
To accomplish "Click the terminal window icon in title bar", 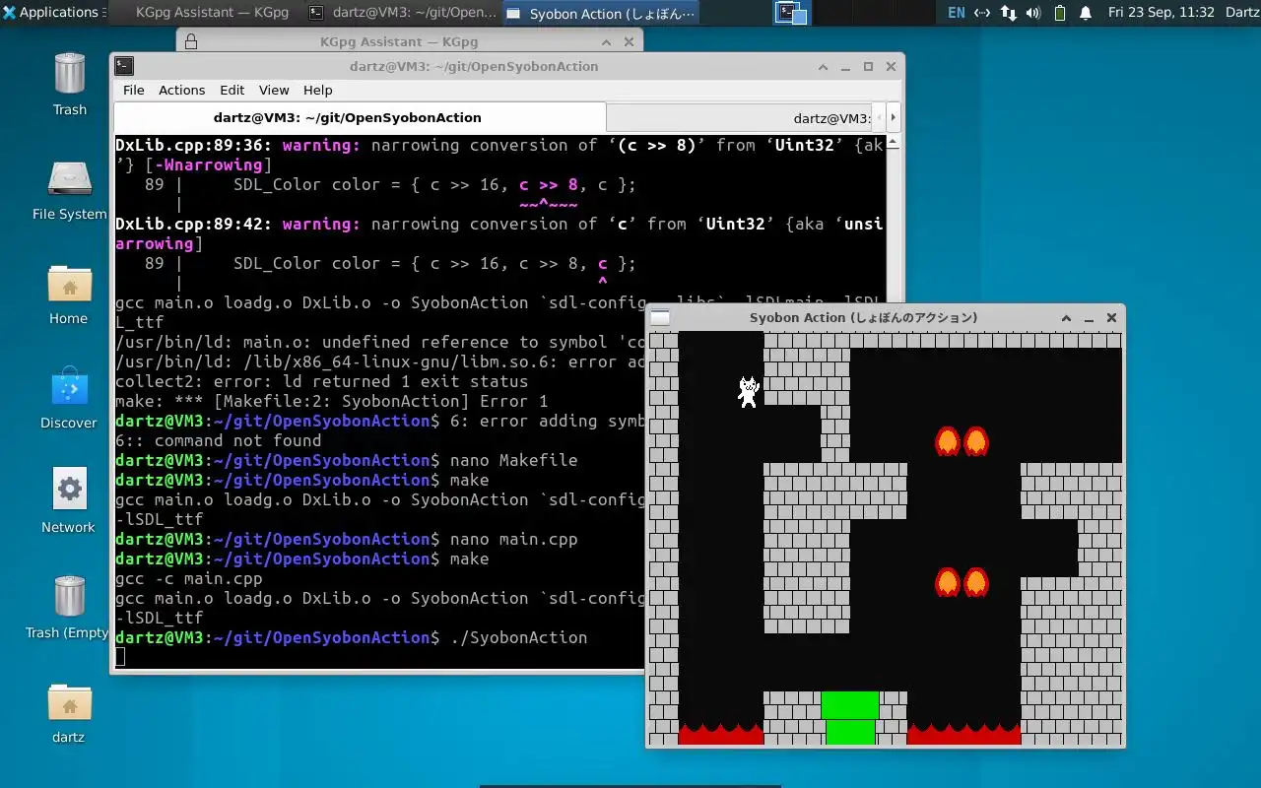I will pyautogui.click(x=124, y=66).
